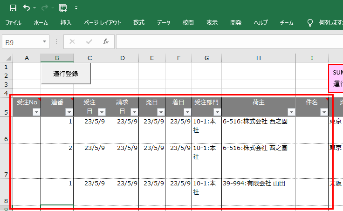
Task: Open the 挿入 ribbon tab
Action: 66,22
